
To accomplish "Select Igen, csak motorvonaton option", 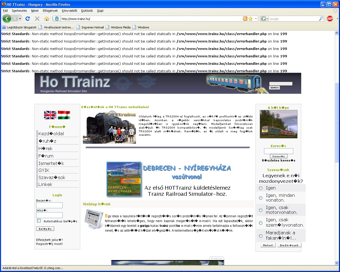I will (x=261, y=210).
